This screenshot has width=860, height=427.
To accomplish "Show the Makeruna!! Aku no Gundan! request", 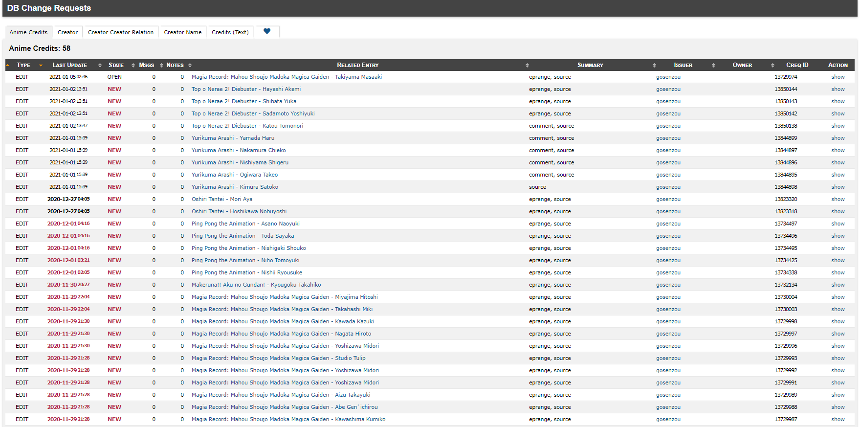I will coord(838,285).
